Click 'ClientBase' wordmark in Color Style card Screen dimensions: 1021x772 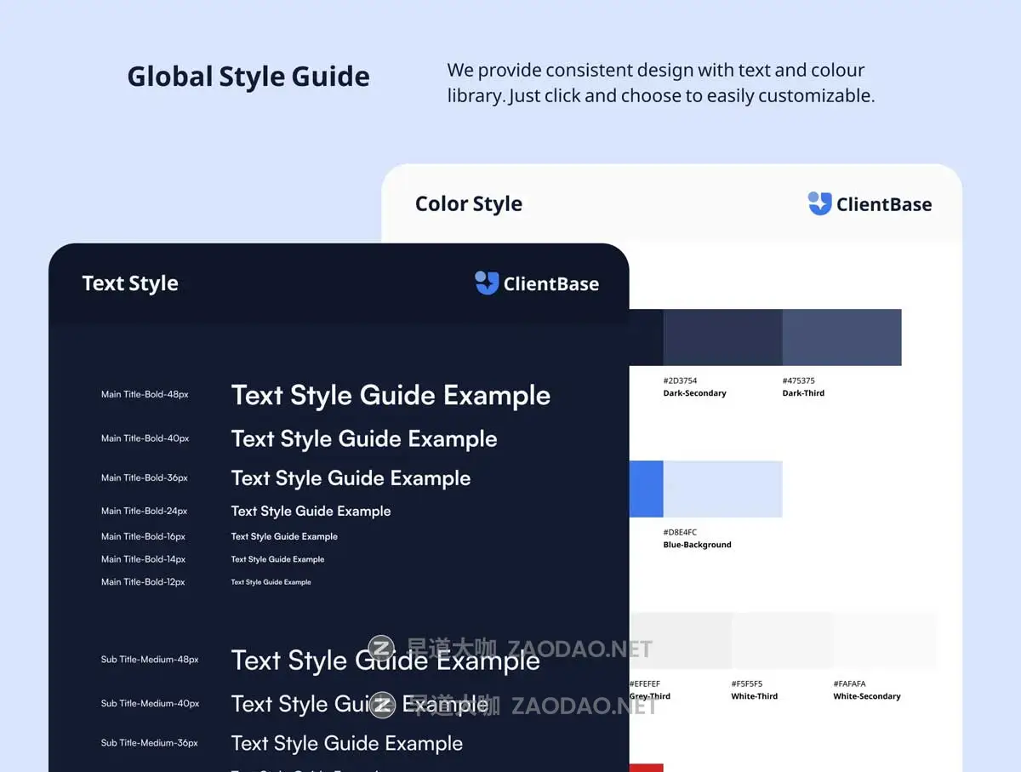click(x=884, y=204)
